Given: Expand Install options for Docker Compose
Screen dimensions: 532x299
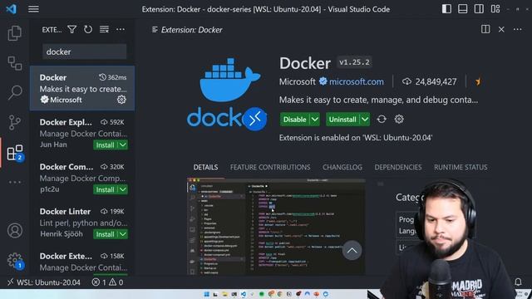Looking at the screenshot, I should pos(123,189).
